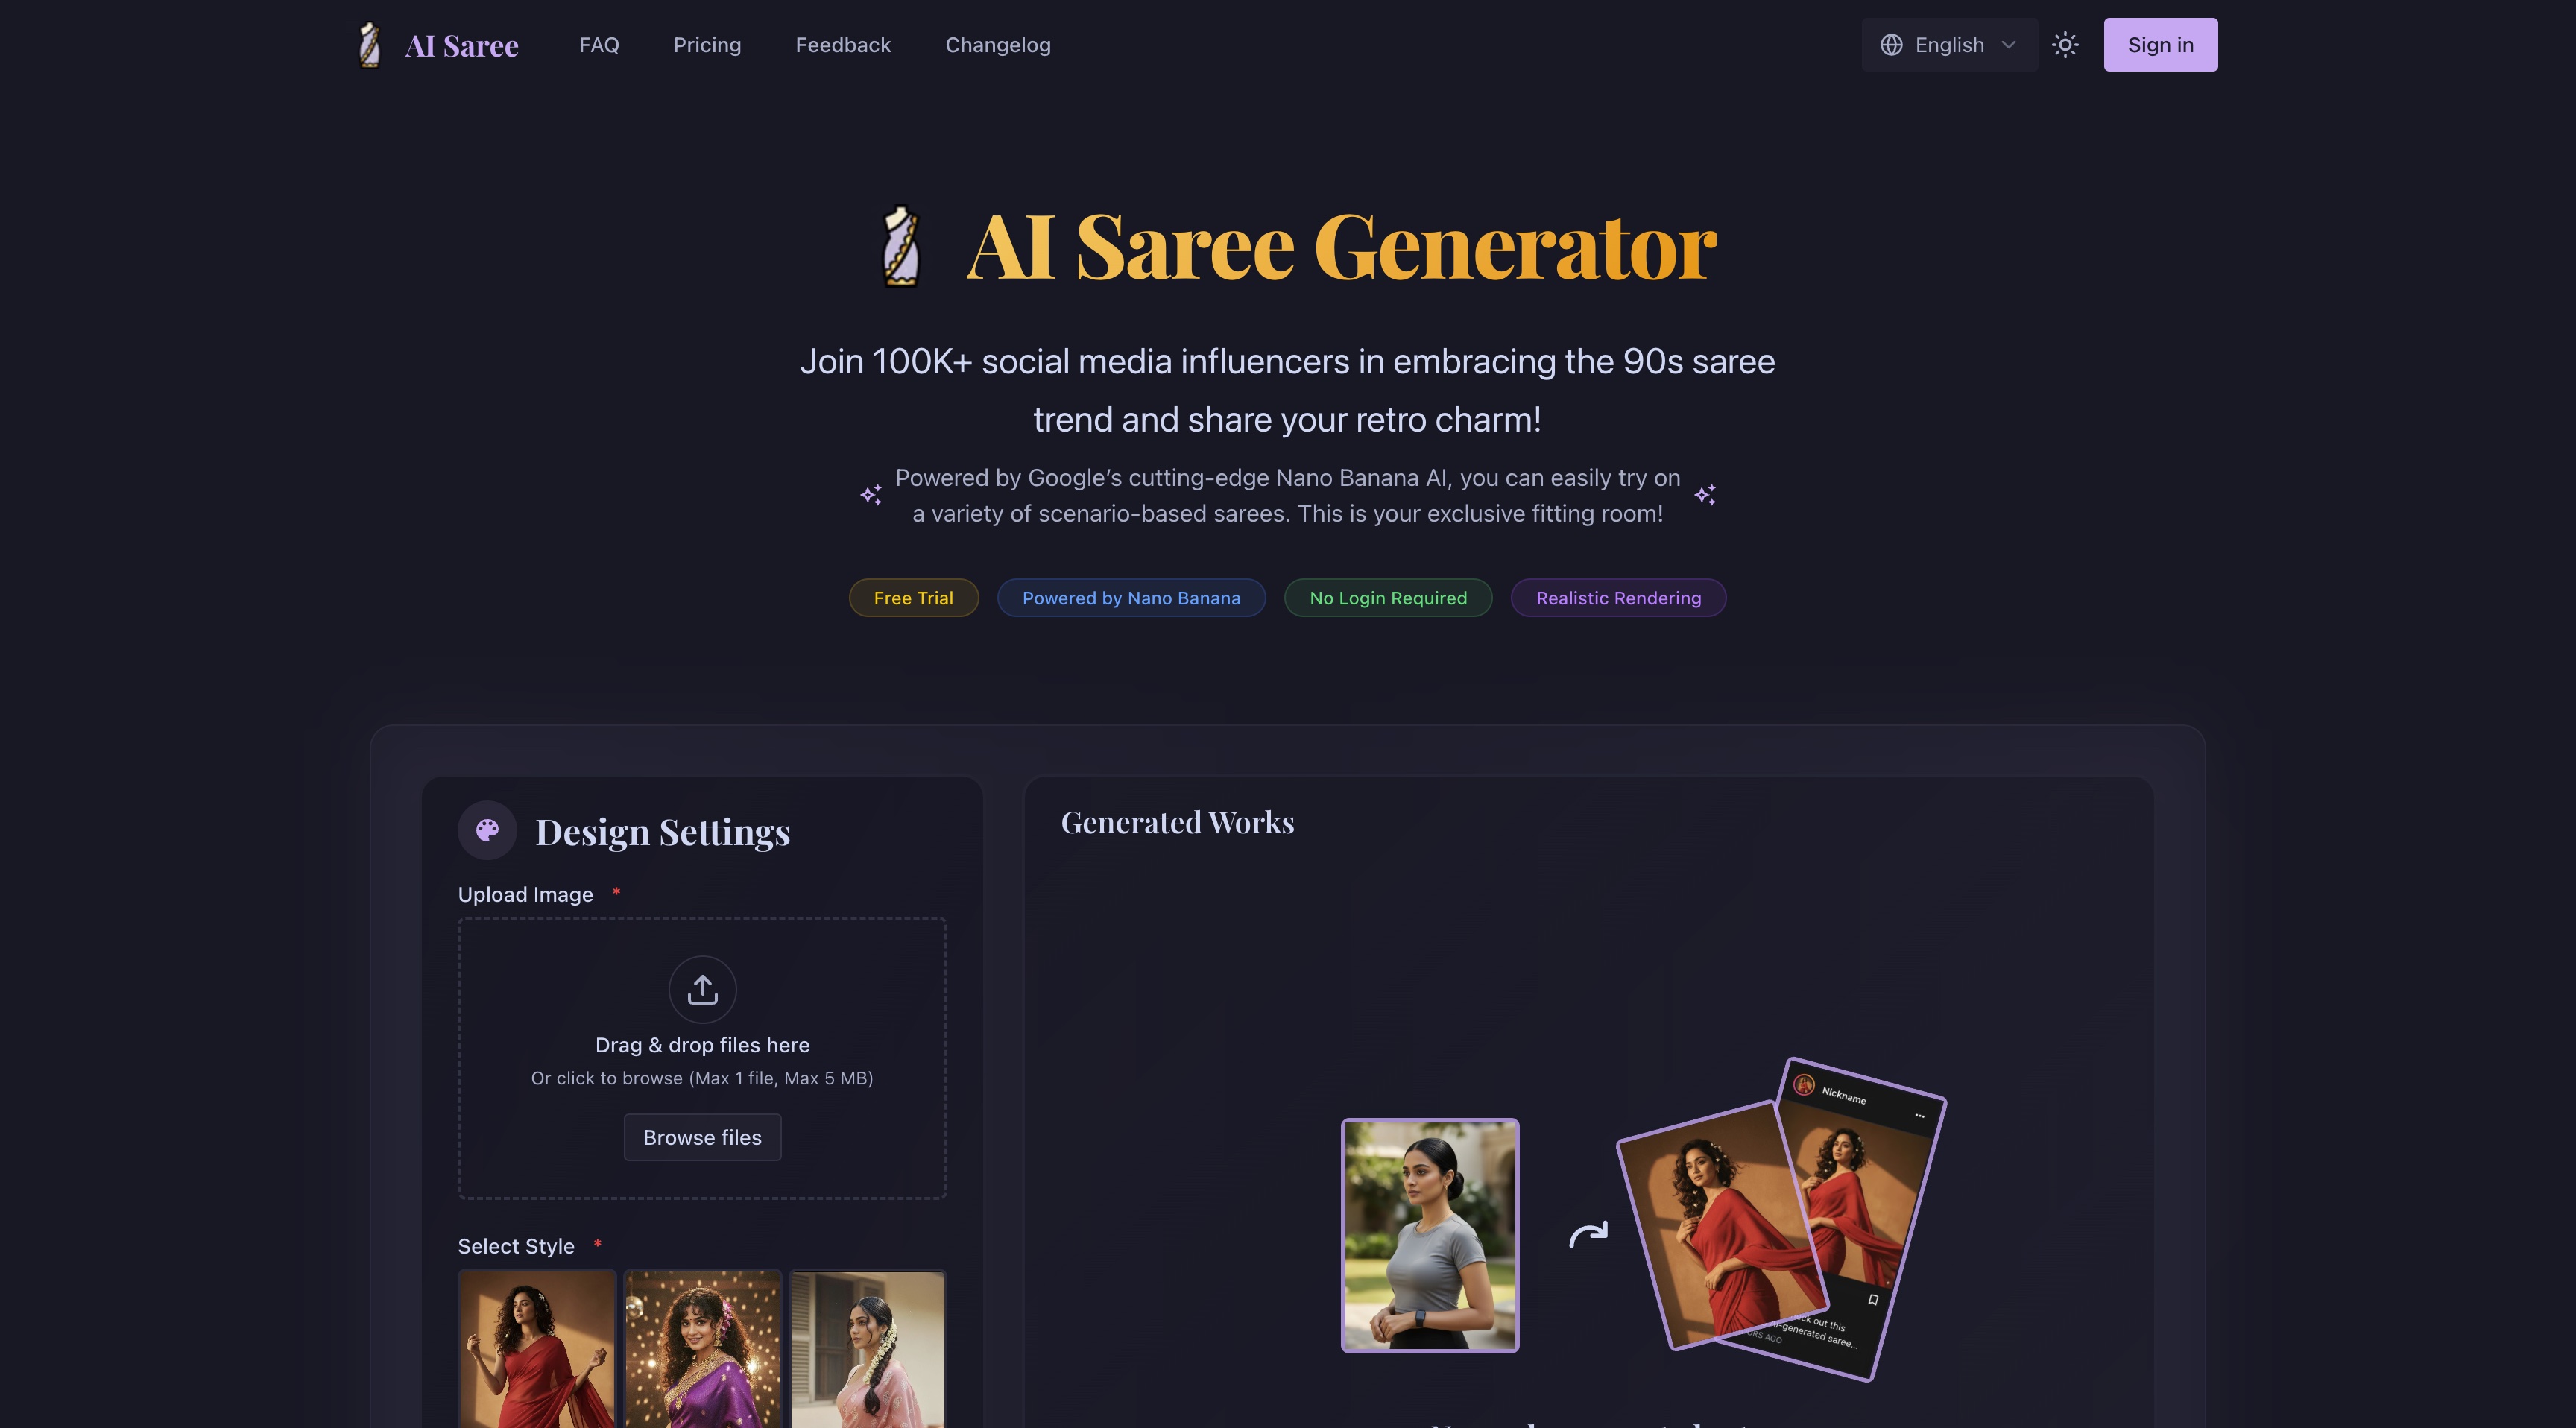
Task: Click the AI Saree logo icon in navbar
Action: pos(369,45)
